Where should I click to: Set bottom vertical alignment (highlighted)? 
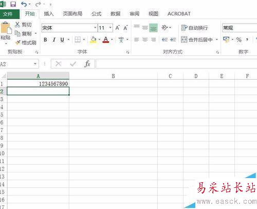[153, 28]
